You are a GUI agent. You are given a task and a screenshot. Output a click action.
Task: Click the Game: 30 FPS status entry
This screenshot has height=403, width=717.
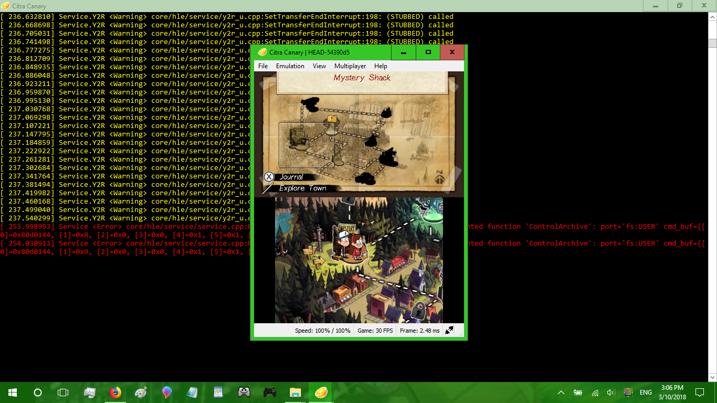(375, 331)
